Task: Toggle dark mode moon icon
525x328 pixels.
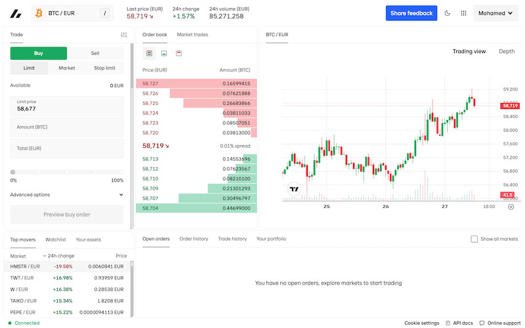Action: coord(448,13)
